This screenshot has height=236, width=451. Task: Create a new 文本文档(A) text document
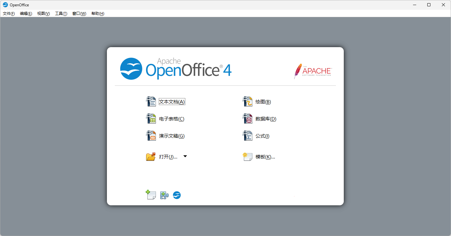pos(165,102)
